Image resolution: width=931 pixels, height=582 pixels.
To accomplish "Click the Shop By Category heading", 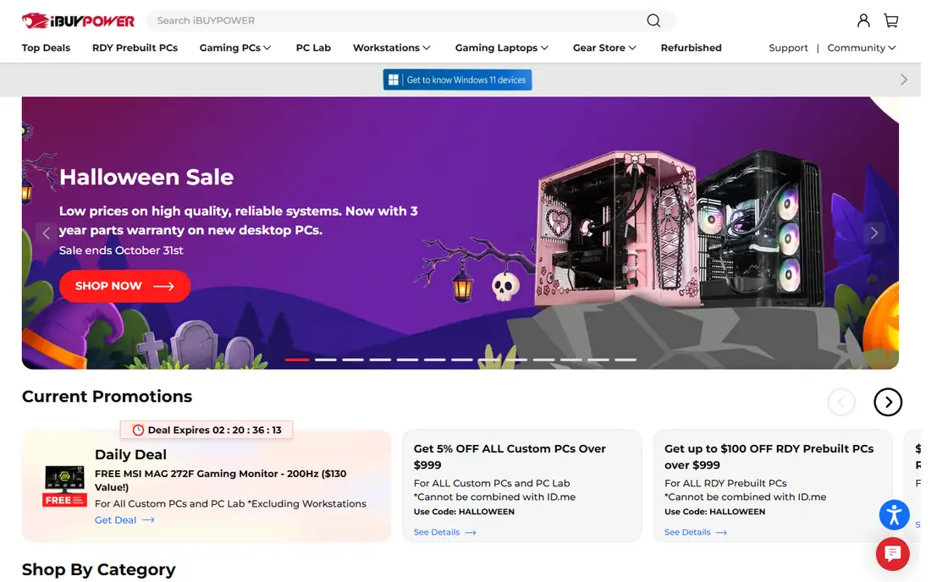I will tap(98, 569).
